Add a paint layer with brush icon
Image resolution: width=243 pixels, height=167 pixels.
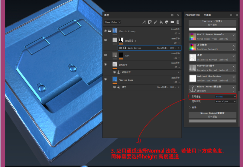pos(156,22)
